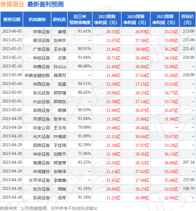
Task: Click target price 207.34
Action: point(188,162)
